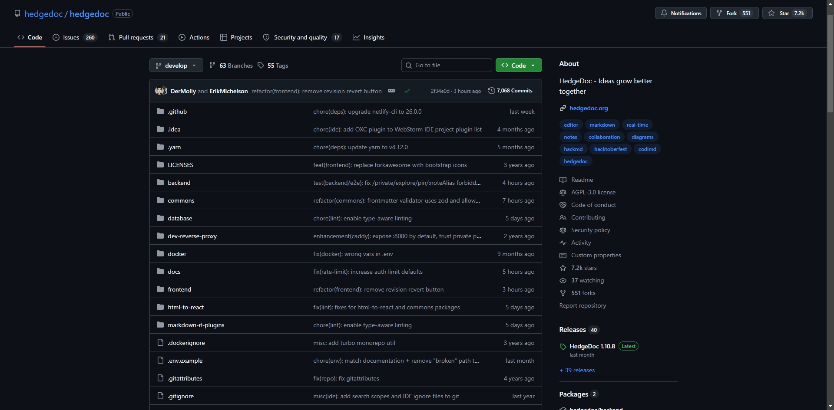
Task: Switch to the Code tab
Action: tap(30, 38)
